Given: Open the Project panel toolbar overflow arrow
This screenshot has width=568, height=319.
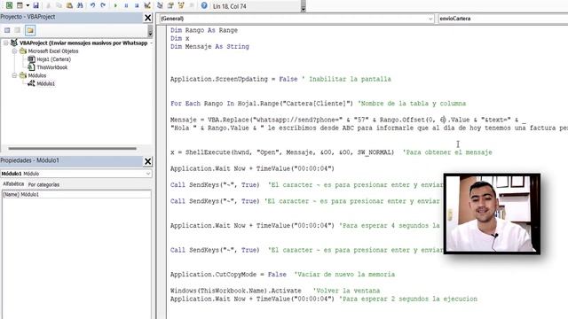Looking at the screenshot, I should coord(150,31).
